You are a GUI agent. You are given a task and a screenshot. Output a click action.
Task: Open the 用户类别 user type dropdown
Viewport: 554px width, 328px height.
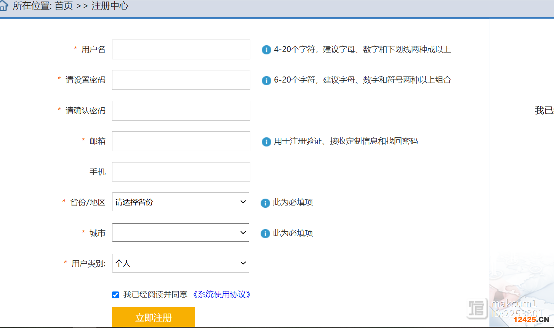click(x=180, y=263)
